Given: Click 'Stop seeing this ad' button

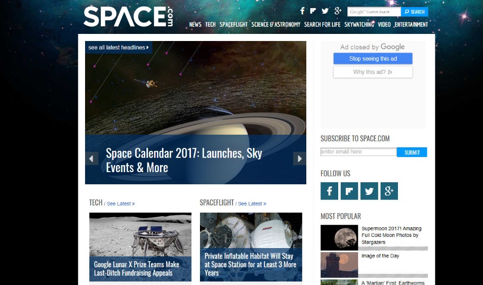Looking at the screenshot, I should tap(373, 59).
